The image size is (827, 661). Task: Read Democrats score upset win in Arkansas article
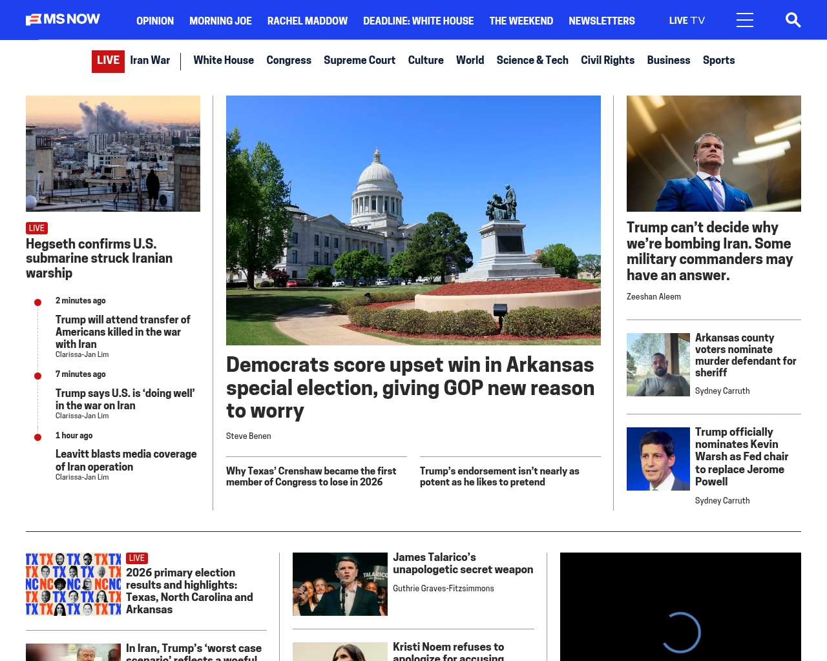click(410, 387)
